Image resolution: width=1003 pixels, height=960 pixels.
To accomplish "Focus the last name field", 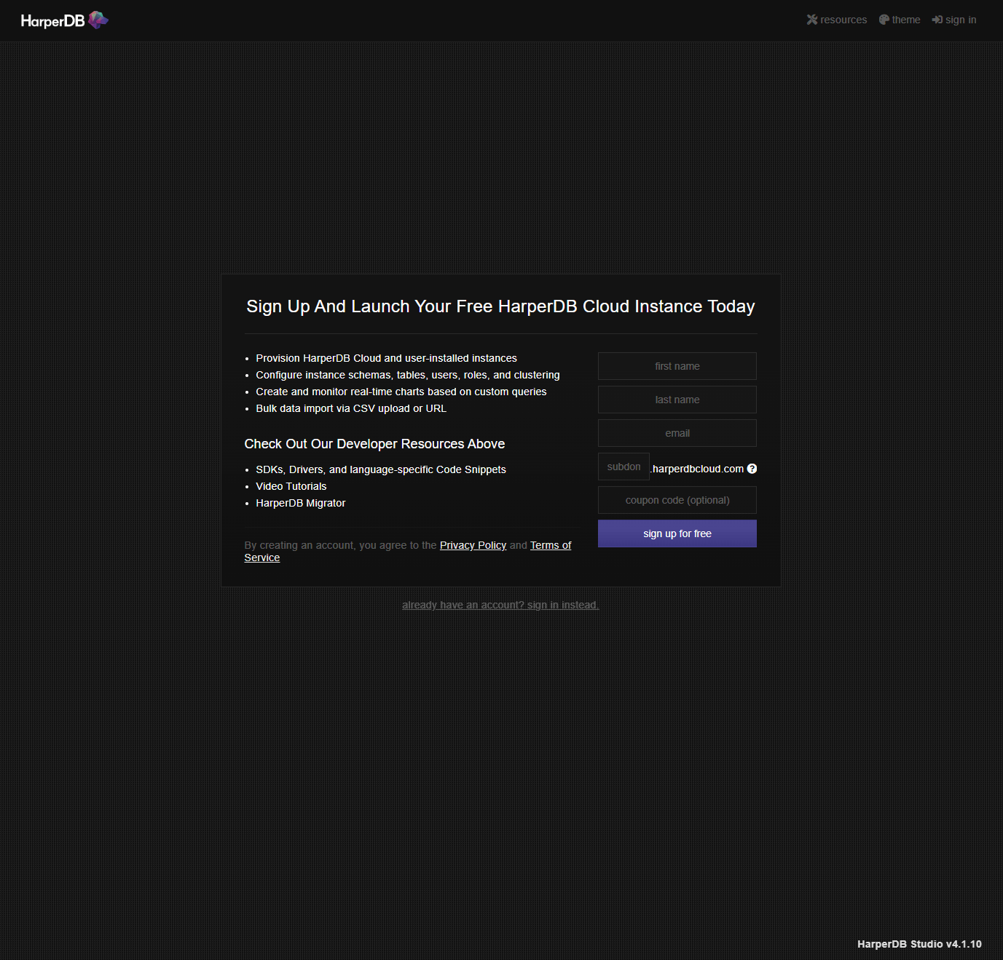I will [677, 400].
